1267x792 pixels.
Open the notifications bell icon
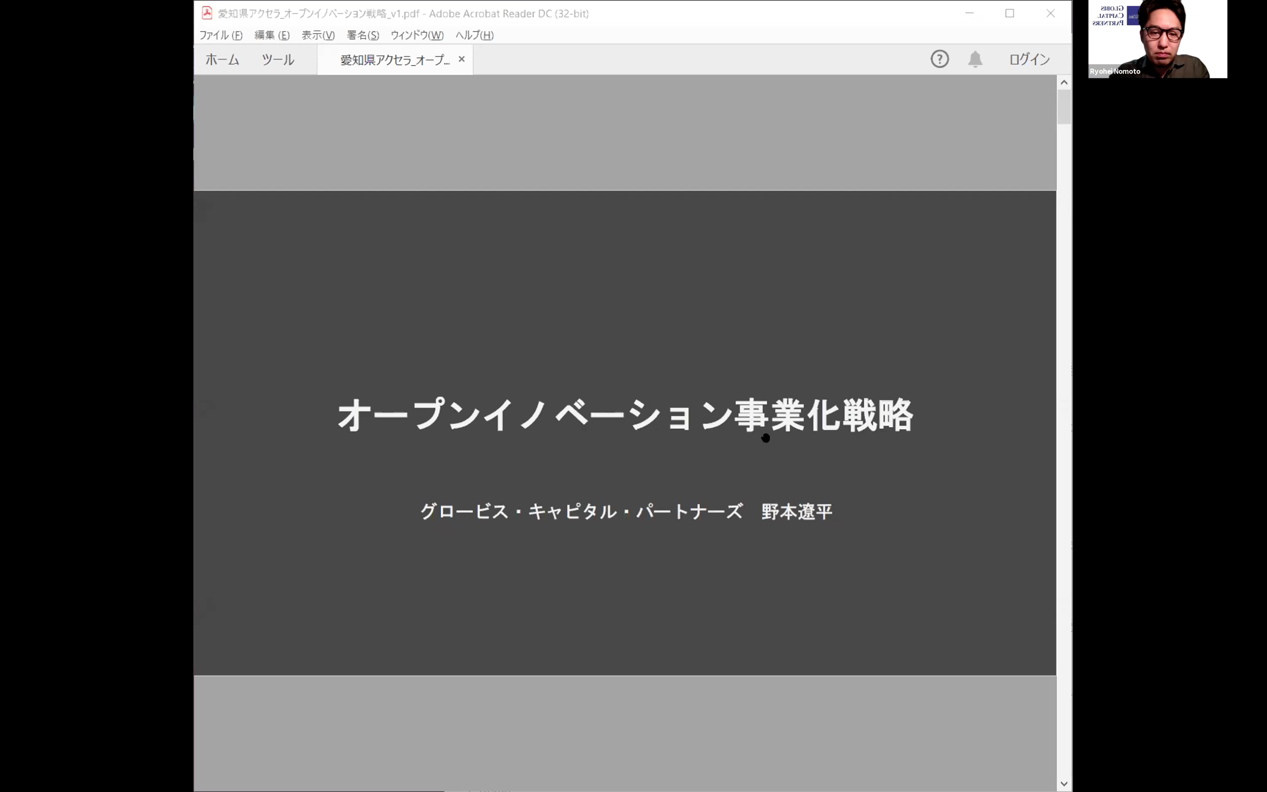tap(975, 59)
